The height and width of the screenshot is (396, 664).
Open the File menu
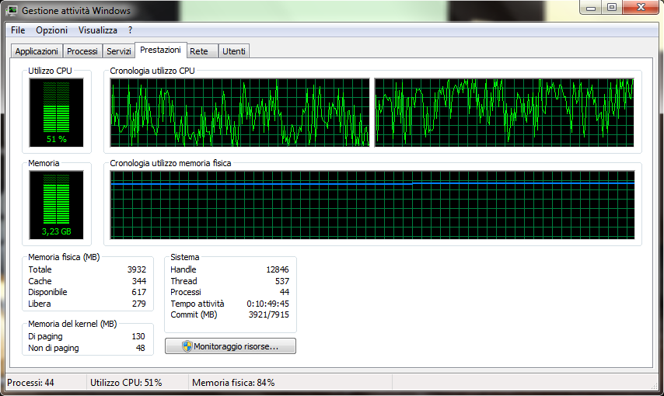click(18, 30)
